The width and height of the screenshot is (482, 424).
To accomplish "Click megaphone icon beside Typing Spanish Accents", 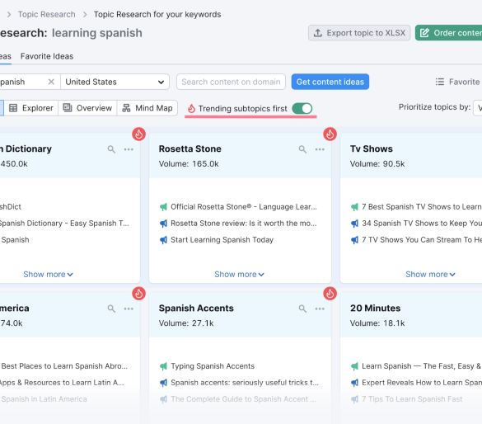I will 163,366.
